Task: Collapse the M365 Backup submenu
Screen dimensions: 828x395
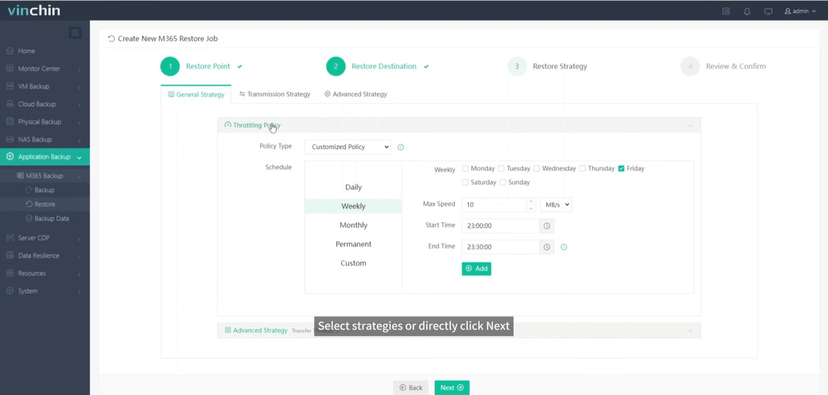Action: click(45, 176)
